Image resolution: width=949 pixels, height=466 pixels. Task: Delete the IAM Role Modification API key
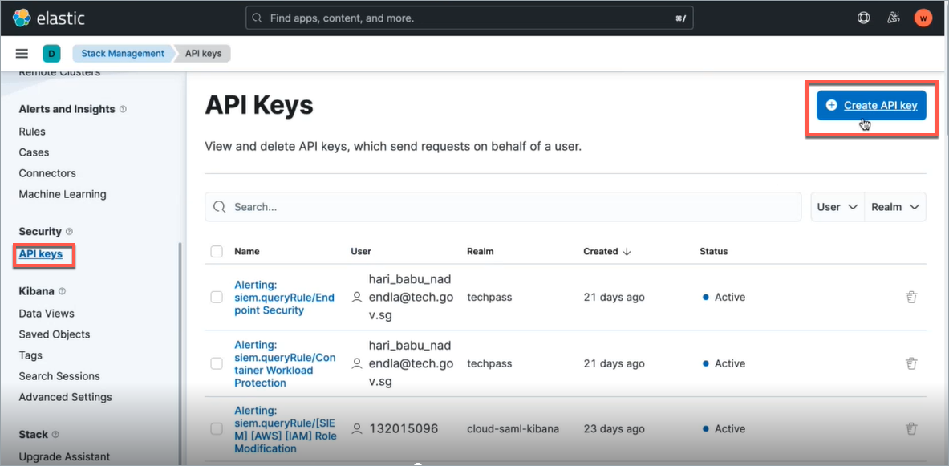point(910,429)
